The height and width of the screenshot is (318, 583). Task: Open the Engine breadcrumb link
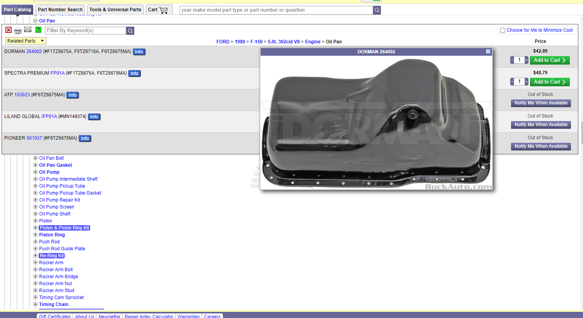click(313, 42)
